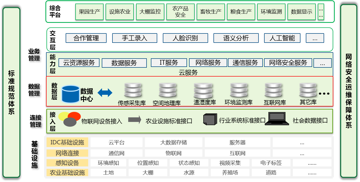This screenshot has height=182, width=360.
Task: Click the laptop icon beside 社会数据接口
Action: point(277,119)
